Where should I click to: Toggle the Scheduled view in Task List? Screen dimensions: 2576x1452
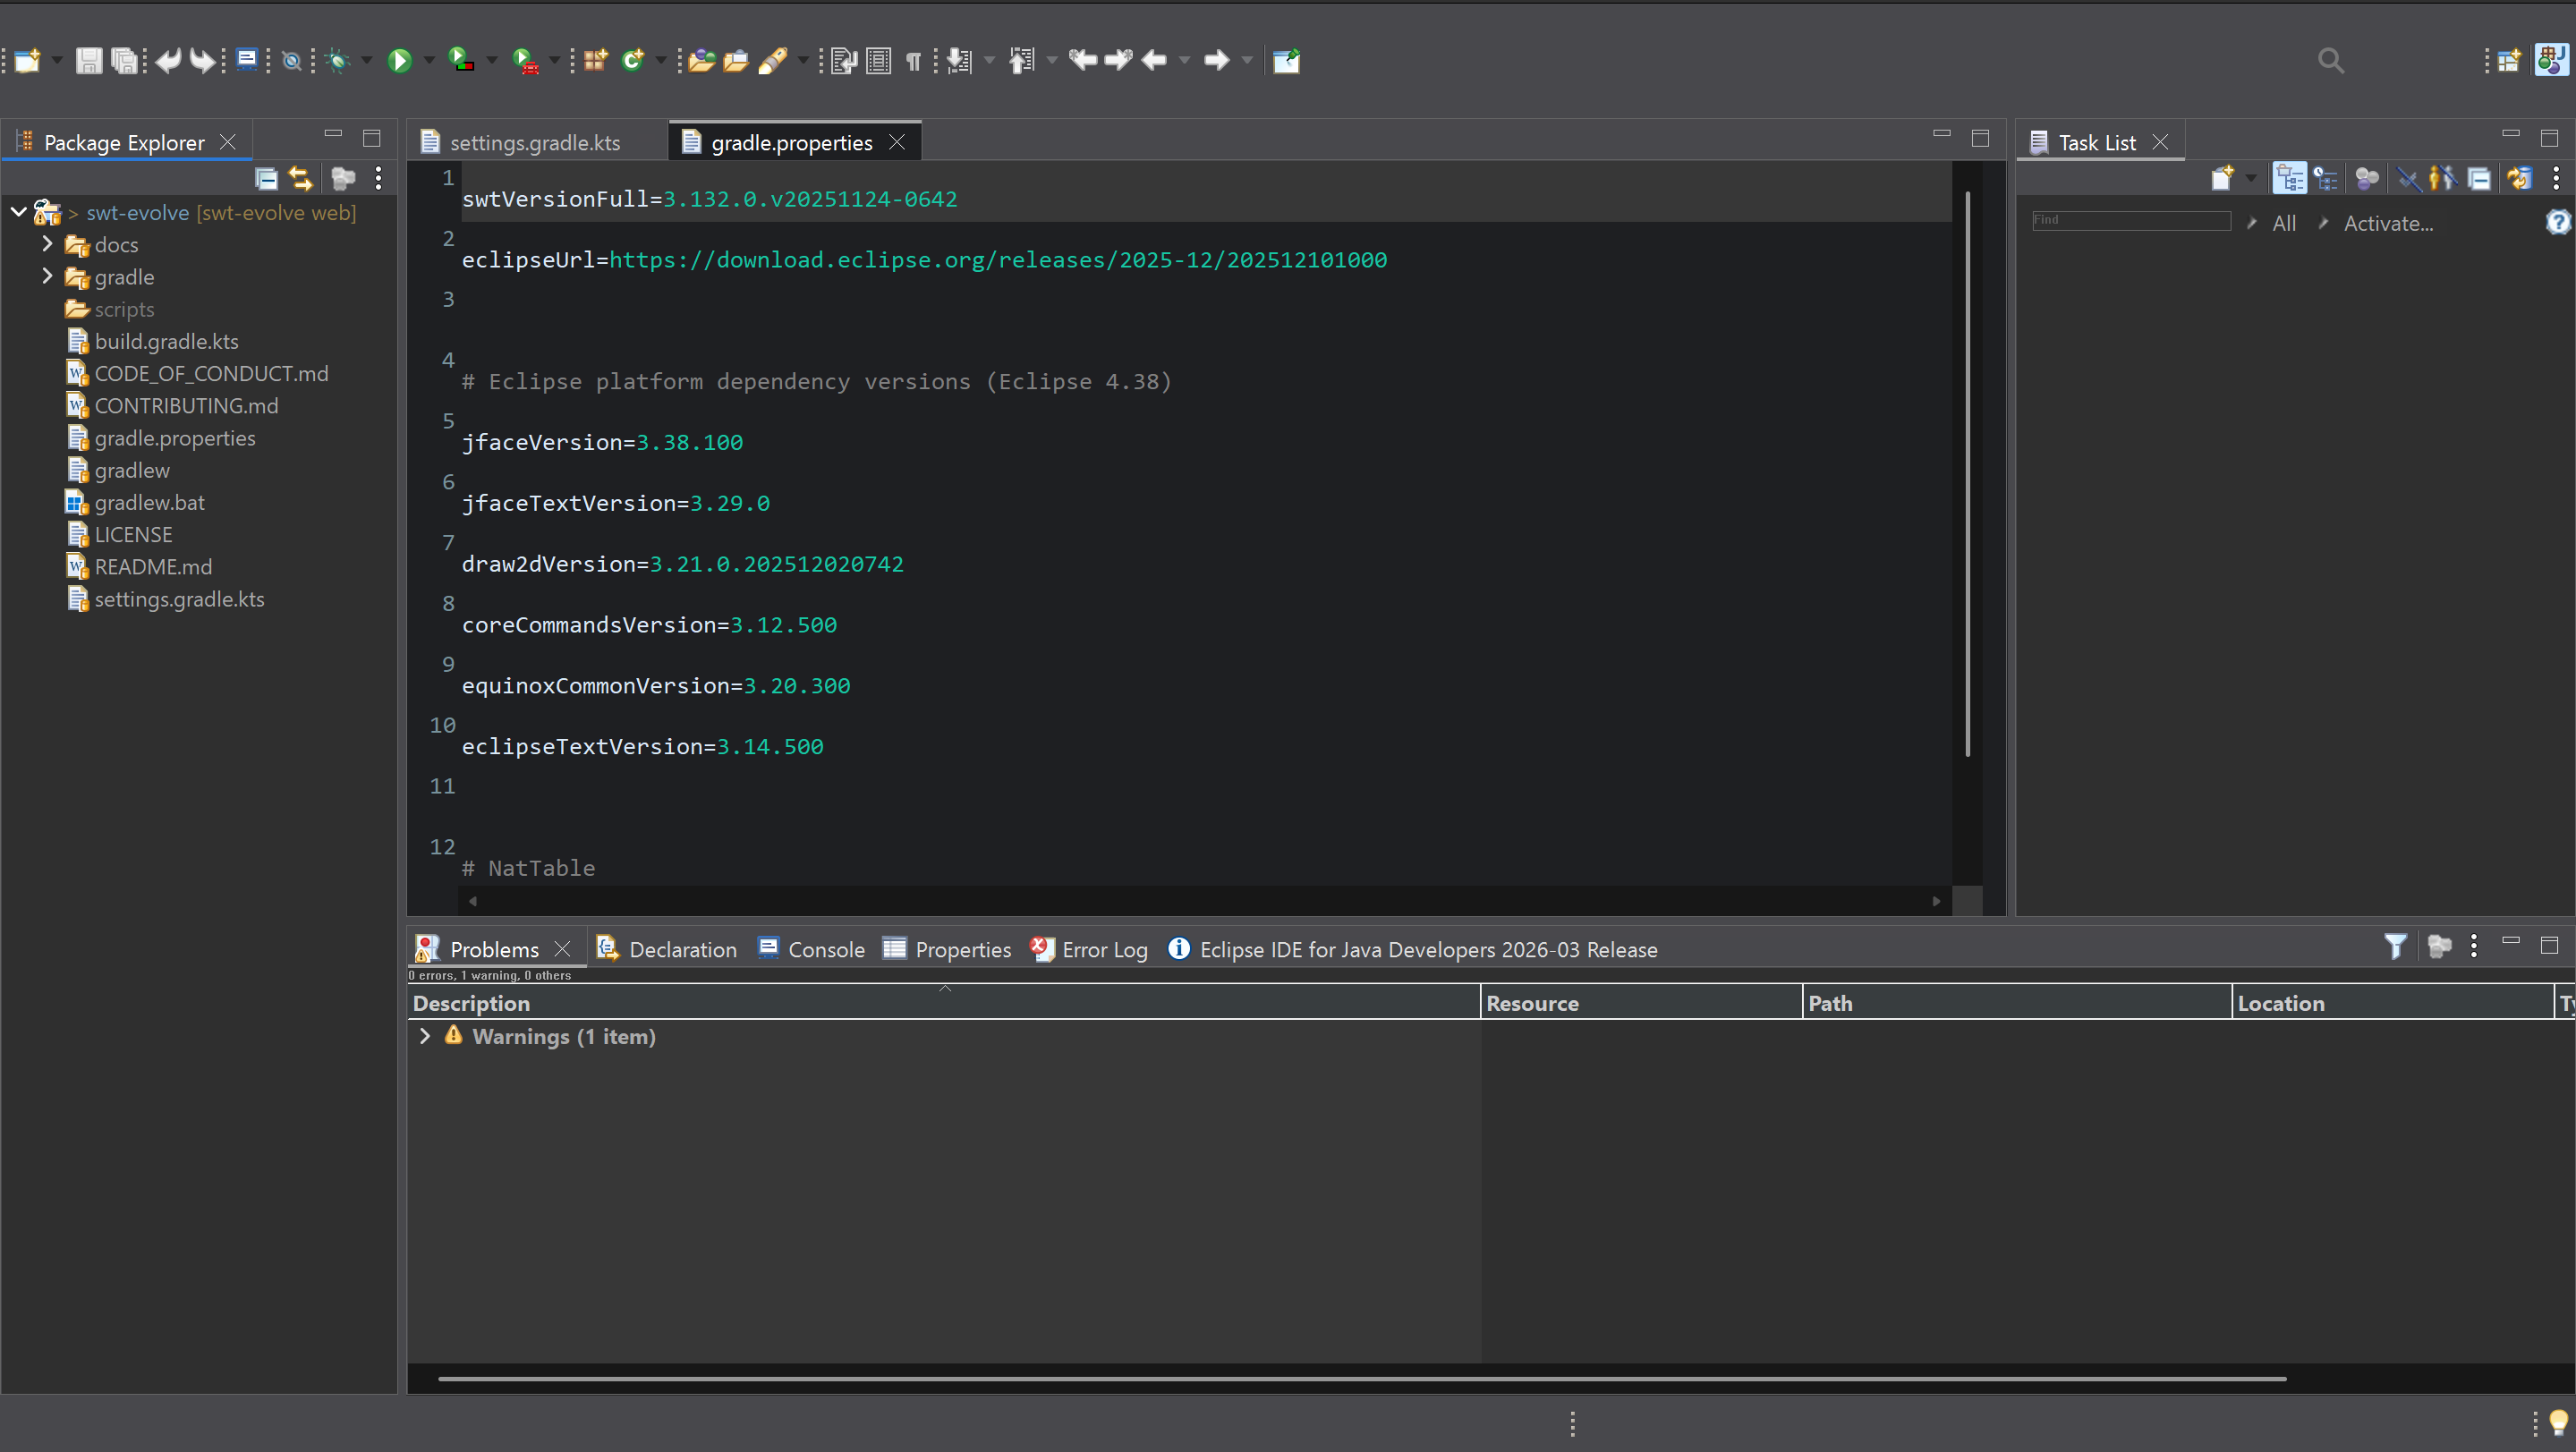click(x=2326, y=179)
